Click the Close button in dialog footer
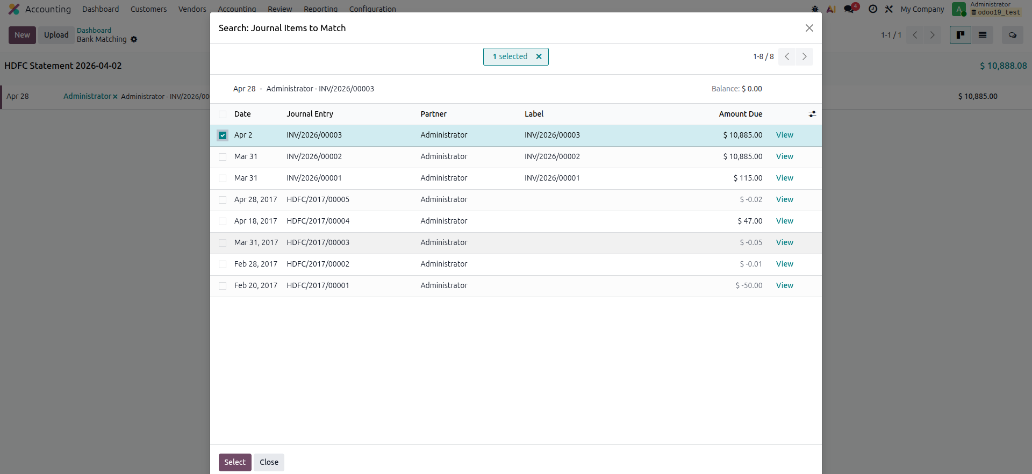 pos(269,462)
